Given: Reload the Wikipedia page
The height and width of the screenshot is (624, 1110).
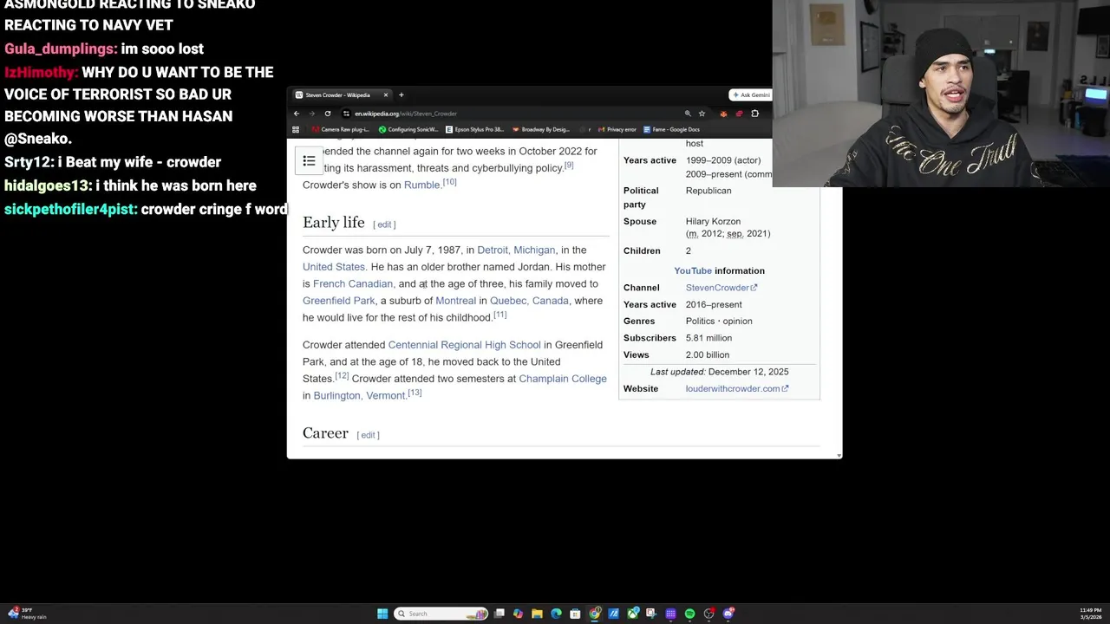Looking at the screenshot, I should (x=327, y=114).
